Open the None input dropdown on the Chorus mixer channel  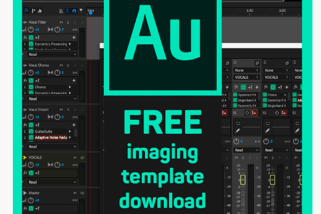[x=276, y=70]
